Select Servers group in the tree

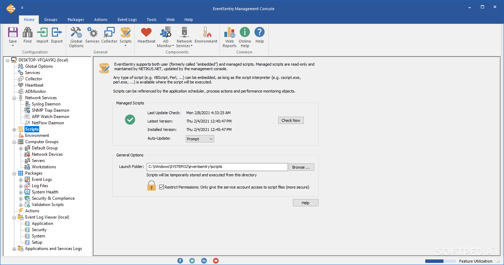[38, 161]
